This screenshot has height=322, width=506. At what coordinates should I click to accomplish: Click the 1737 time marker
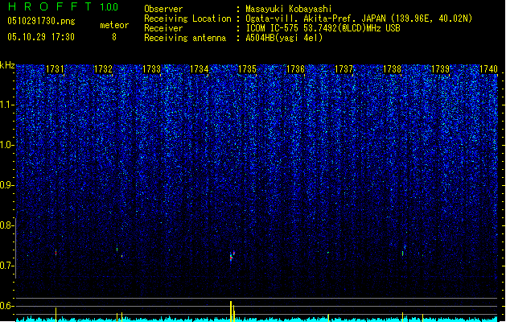point(344,69)
